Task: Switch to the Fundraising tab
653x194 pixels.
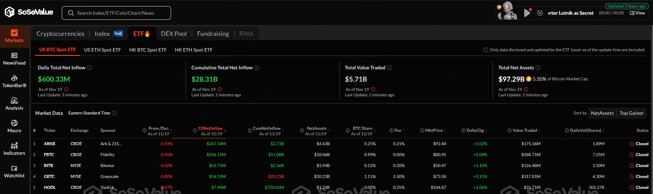Action: coord(213,33)
